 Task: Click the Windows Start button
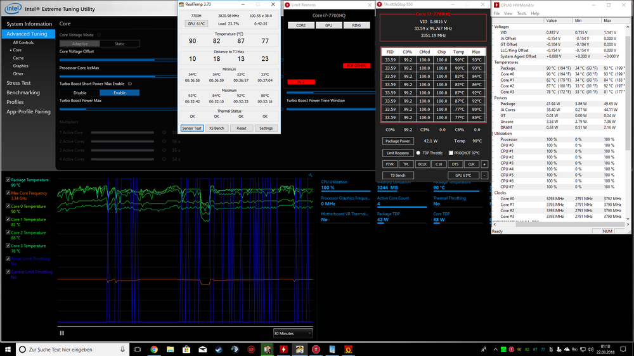click(x=7, y=349)
